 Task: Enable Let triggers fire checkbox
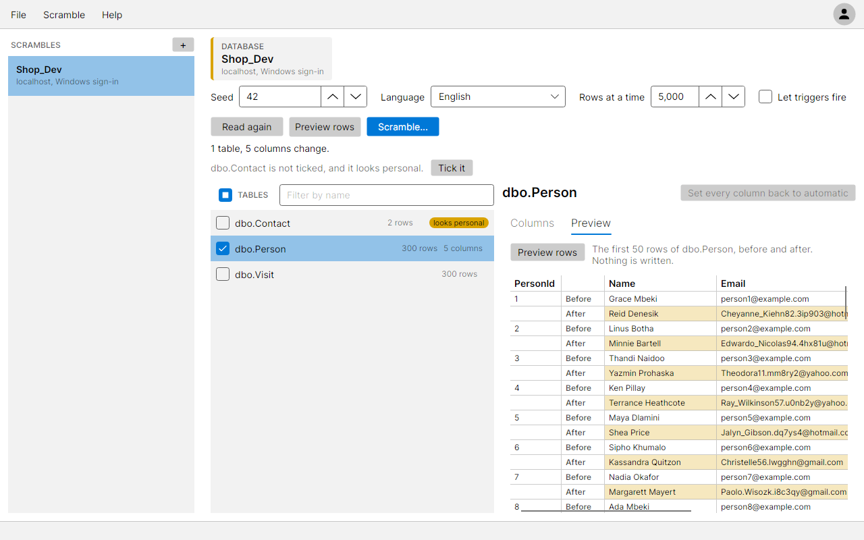(x=765, y=97)
